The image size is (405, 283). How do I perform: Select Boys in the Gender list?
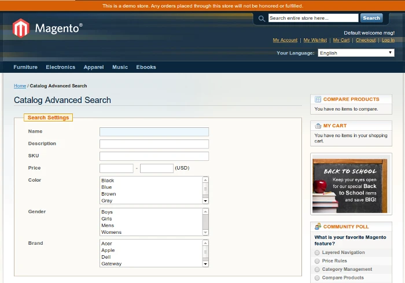coord(152,212)
